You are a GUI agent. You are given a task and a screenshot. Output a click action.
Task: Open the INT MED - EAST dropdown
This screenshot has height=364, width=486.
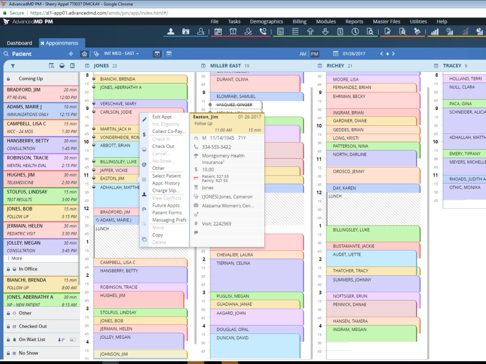[x=121, y=53]
